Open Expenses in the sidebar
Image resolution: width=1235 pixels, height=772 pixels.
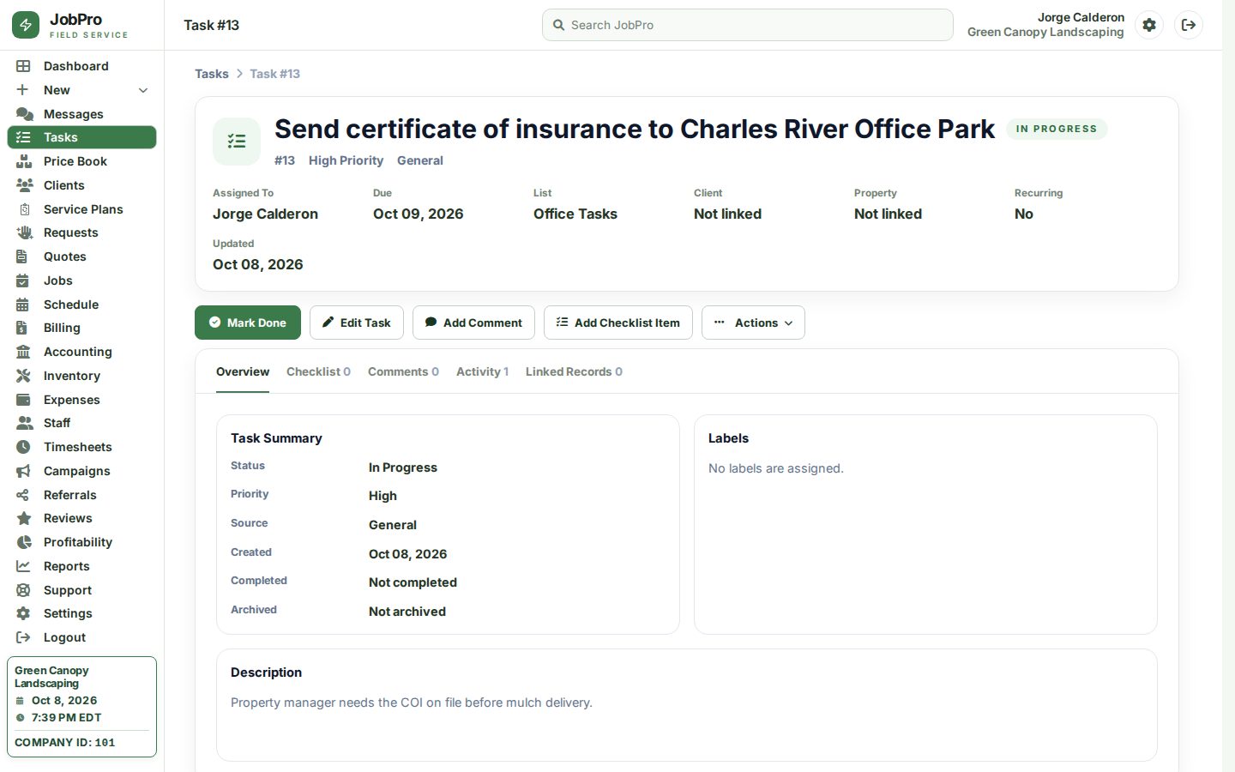point(81,400)
